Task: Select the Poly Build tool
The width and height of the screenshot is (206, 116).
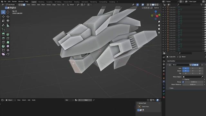Action: coord(8,42)
